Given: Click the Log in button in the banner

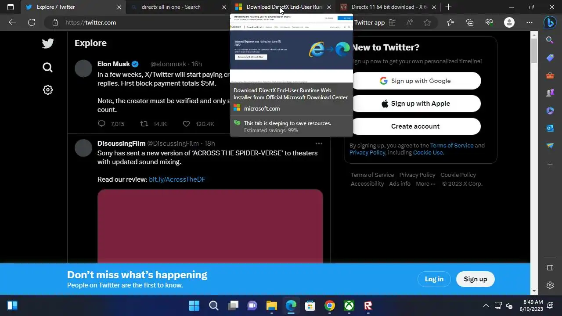Looking at the screenshot, I should tap(434, 279).
